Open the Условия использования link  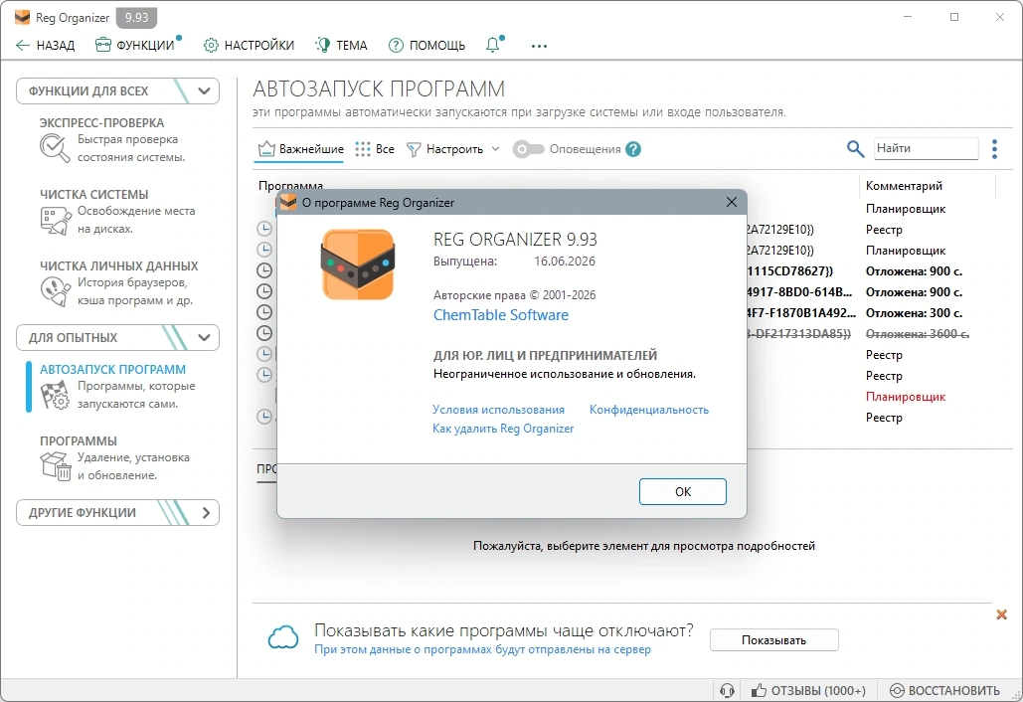[498, 410]
